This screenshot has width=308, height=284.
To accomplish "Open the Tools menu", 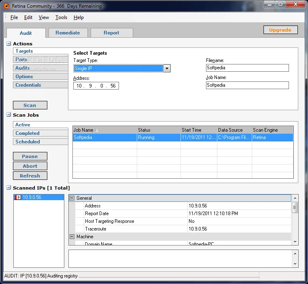I will click(x=61, y=17).
